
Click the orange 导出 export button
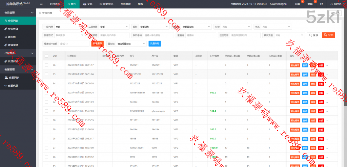click(x=328, y=35)
